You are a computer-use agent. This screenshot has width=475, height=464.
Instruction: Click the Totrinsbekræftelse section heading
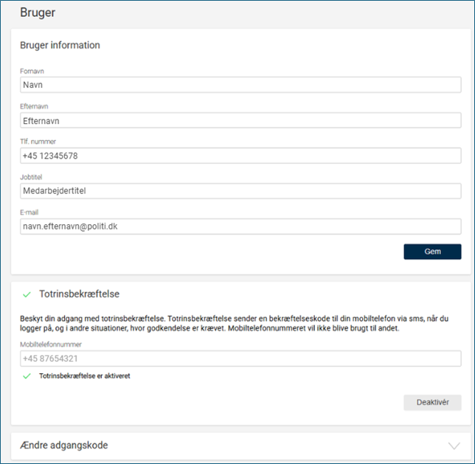79,294
